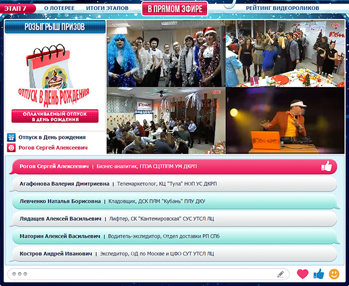Select the office dancing party video
Image resolution: width=349 pixels, height=286 pixels.
(285, 53)
